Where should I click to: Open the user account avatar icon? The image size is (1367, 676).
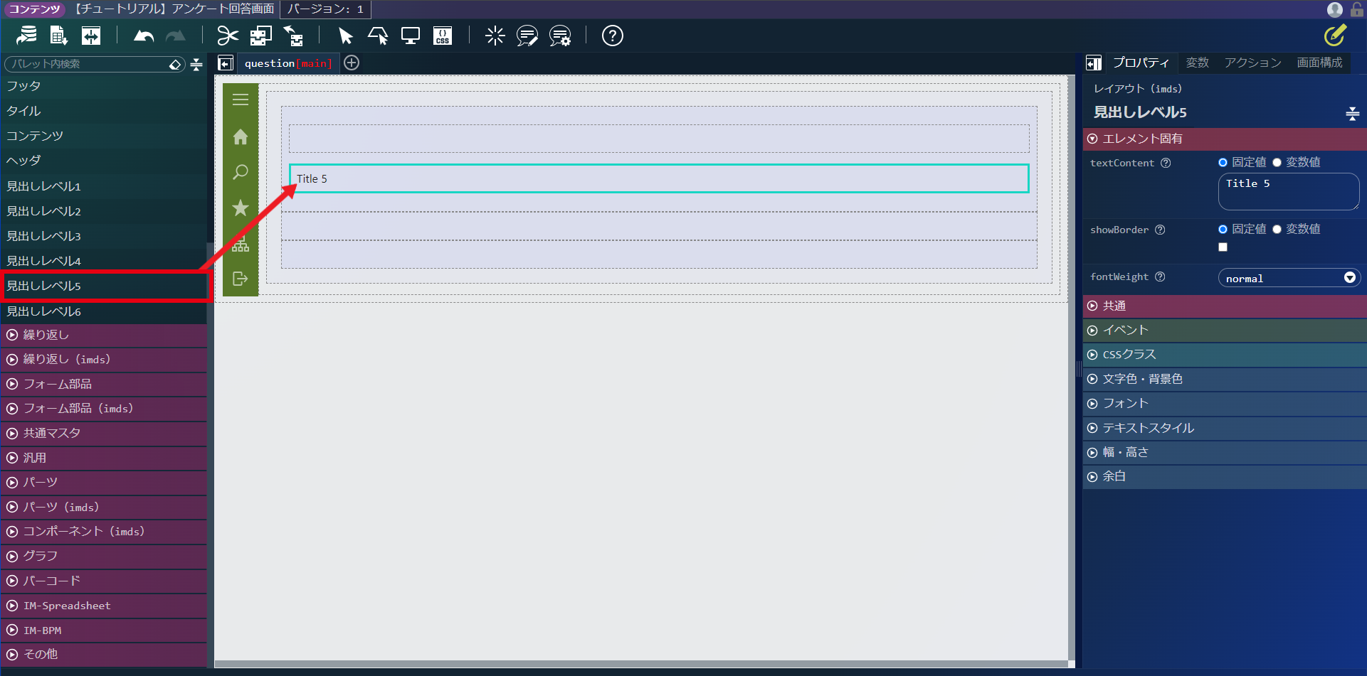coord(1335,9)
